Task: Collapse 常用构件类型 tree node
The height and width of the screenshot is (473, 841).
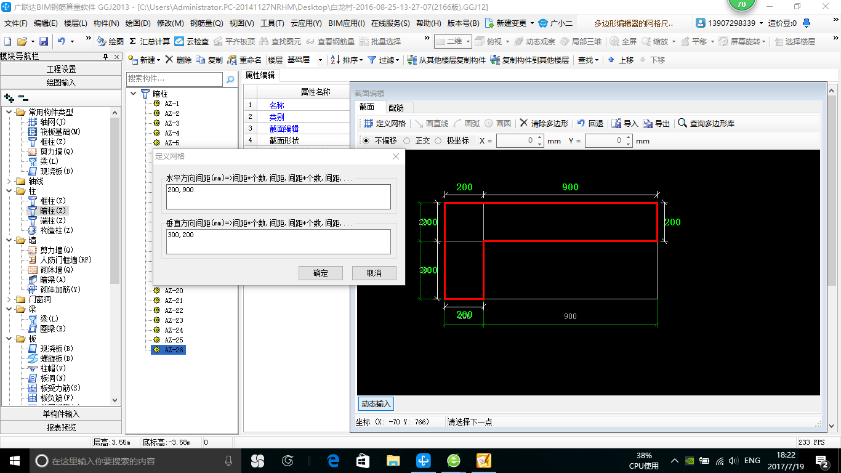Action: pos(9,112)
